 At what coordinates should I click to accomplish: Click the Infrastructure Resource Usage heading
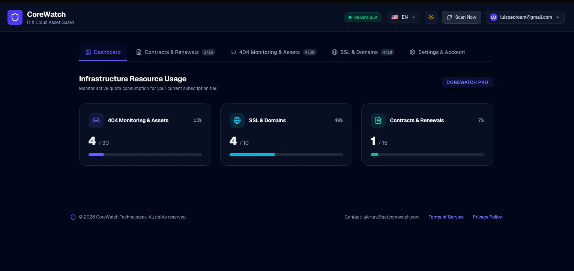tap(133, 79)
